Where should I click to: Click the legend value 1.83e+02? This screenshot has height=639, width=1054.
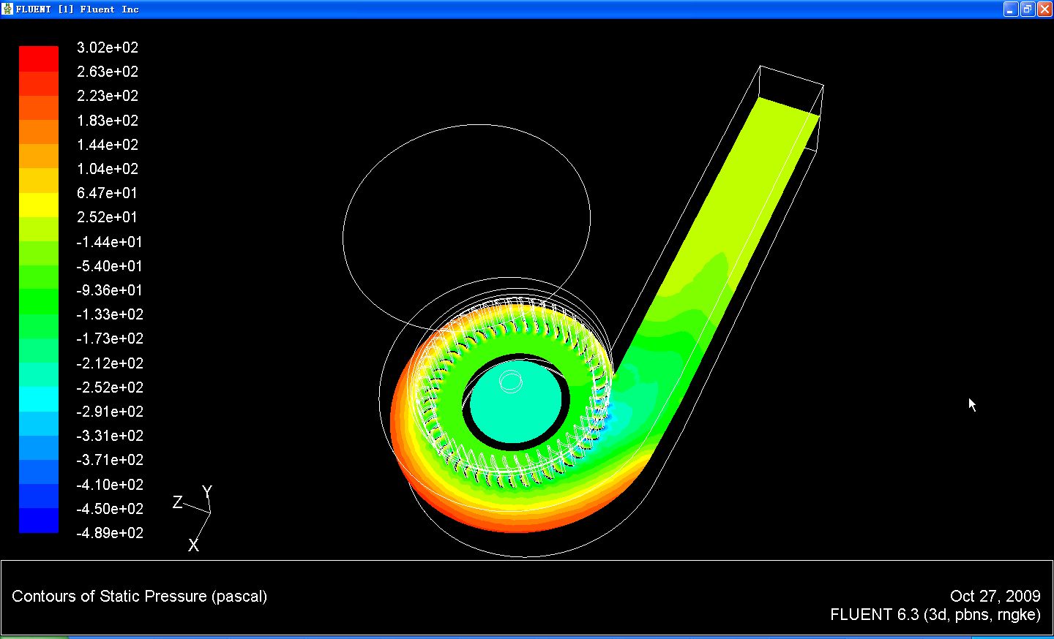click(108, 121)
